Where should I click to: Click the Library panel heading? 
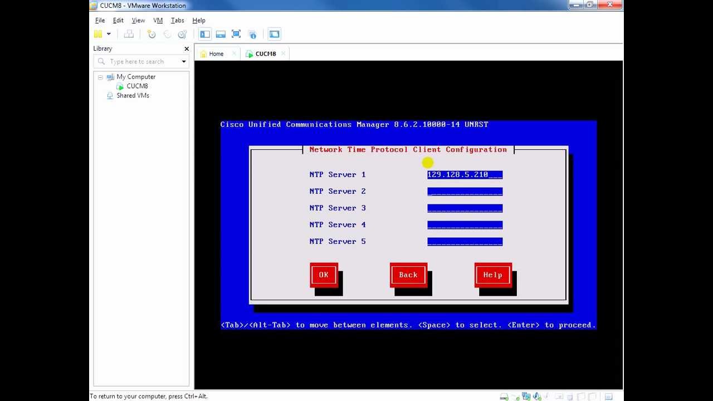pyautogui.click(x=102, y=48)
